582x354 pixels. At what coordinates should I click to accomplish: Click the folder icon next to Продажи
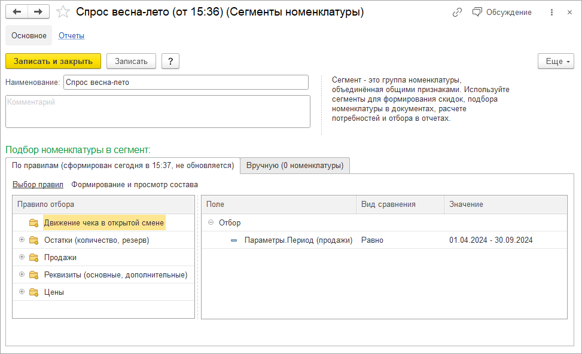(33, 257)
